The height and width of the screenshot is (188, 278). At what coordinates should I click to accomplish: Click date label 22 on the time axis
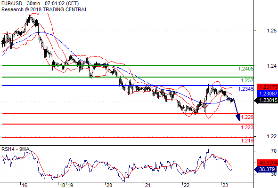[187, 185]
